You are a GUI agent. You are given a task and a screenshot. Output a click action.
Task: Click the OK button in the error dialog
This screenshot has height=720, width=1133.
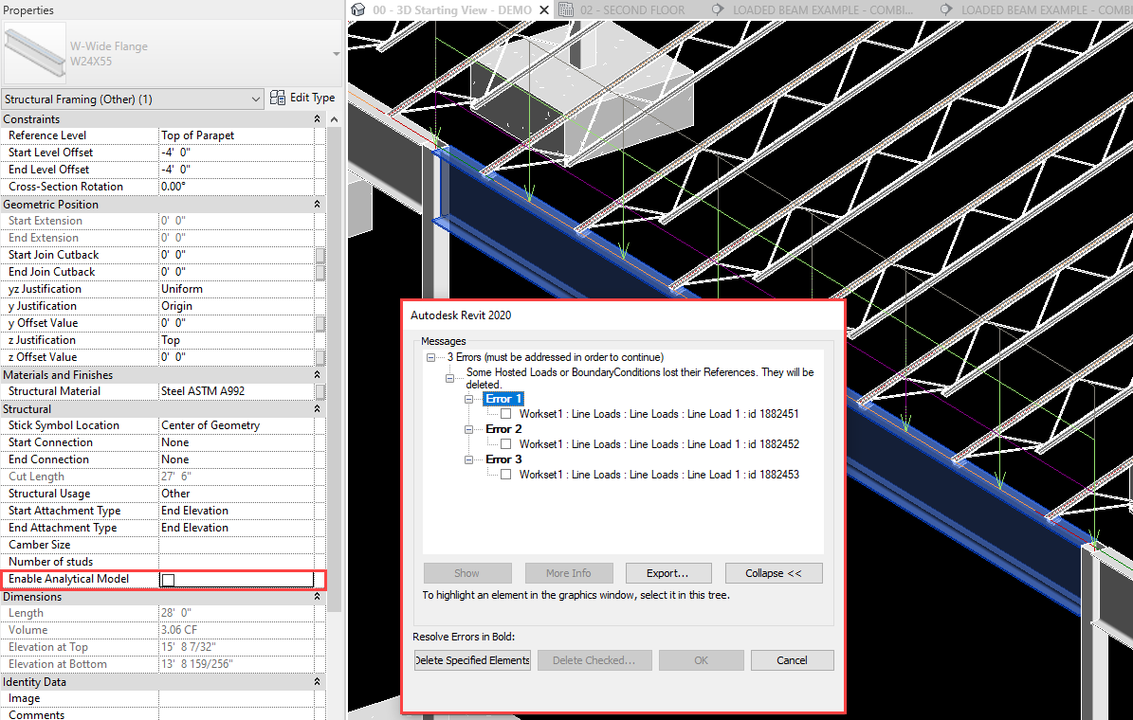coord(701,660)
